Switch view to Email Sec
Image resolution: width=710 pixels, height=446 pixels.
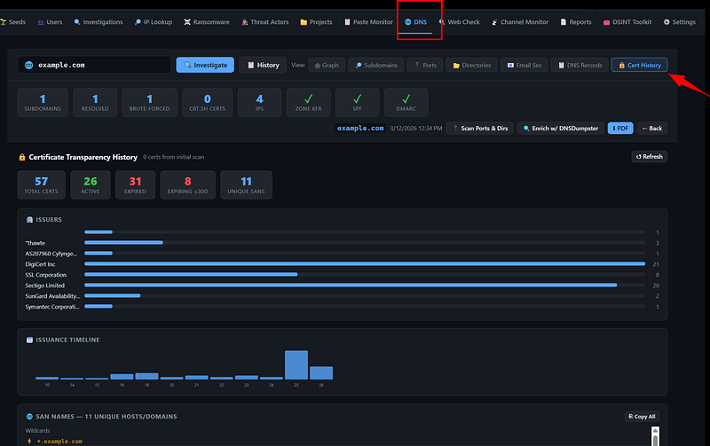(x=524, y=65)
